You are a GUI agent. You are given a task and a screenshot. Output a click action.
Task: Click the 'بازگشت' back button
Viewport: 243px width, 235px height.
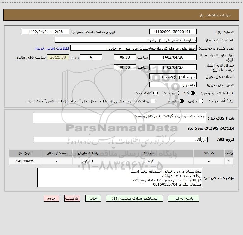(x=72, y=198)
